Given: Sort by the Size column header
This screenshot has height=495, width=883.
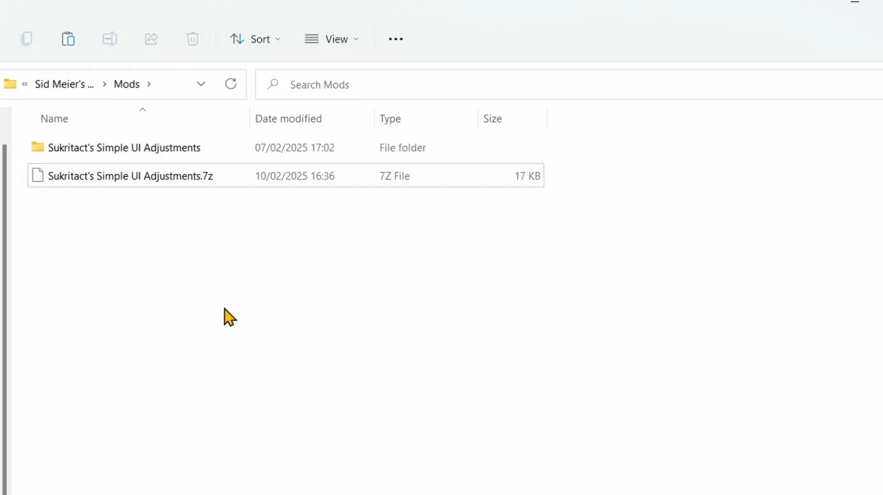Looking at the screenshot, I should [492, 119].
